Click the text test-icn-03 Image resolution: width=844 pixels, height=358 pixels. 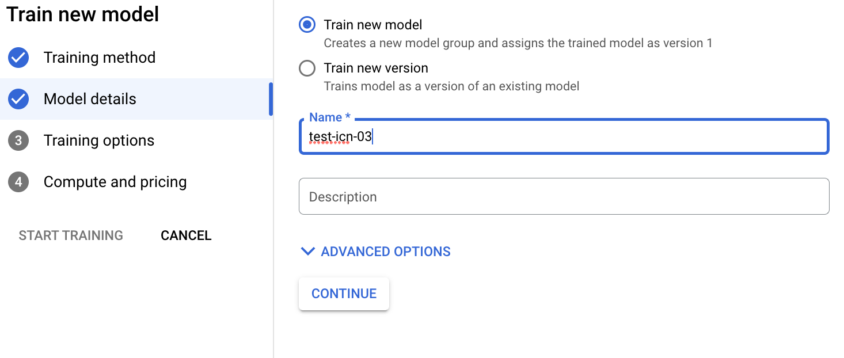(340, 136)
